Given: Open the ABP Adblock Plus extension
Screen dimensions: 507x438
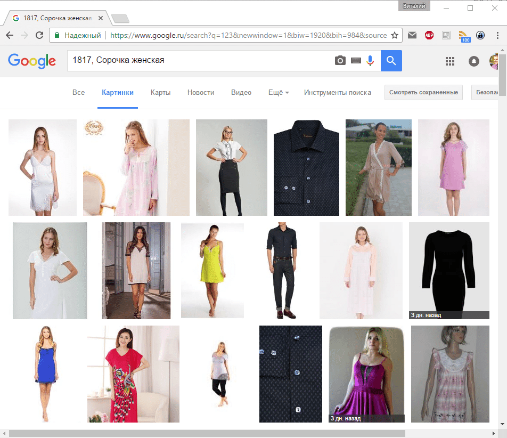Looking at the screenshot, I should [x=429, y=35].
